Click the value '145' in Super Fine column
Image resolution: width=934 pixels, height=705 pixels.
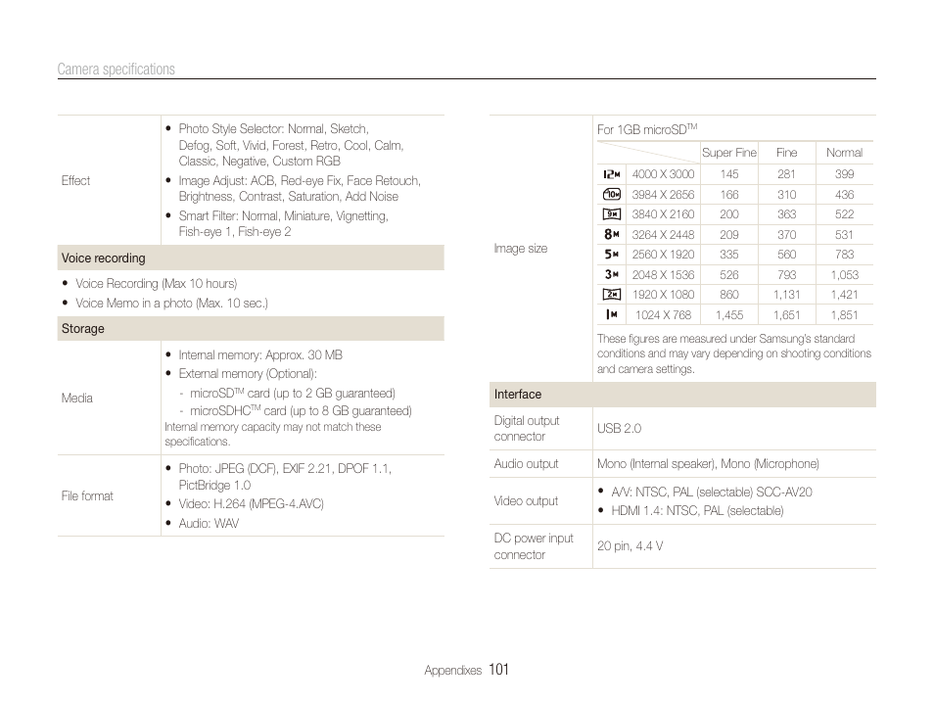729,174
